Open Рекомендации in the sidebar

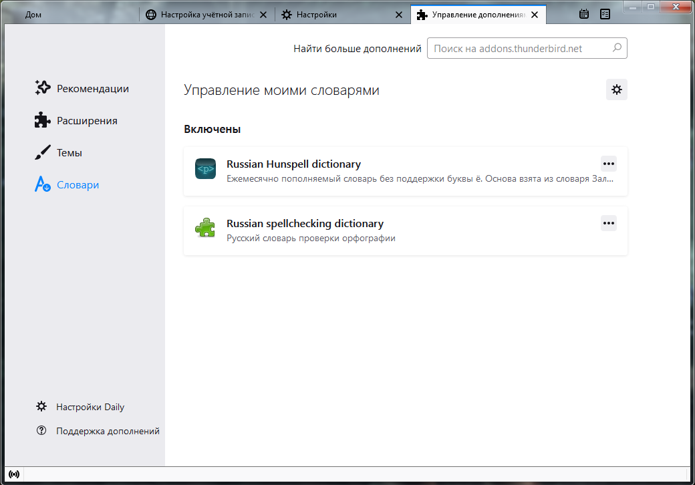coord(92,88)
